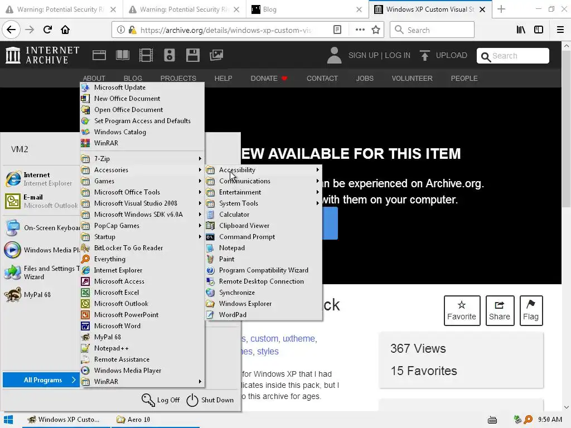Click the Shut Down power icon
Screen dimensions: 571x428
(192, 400)
